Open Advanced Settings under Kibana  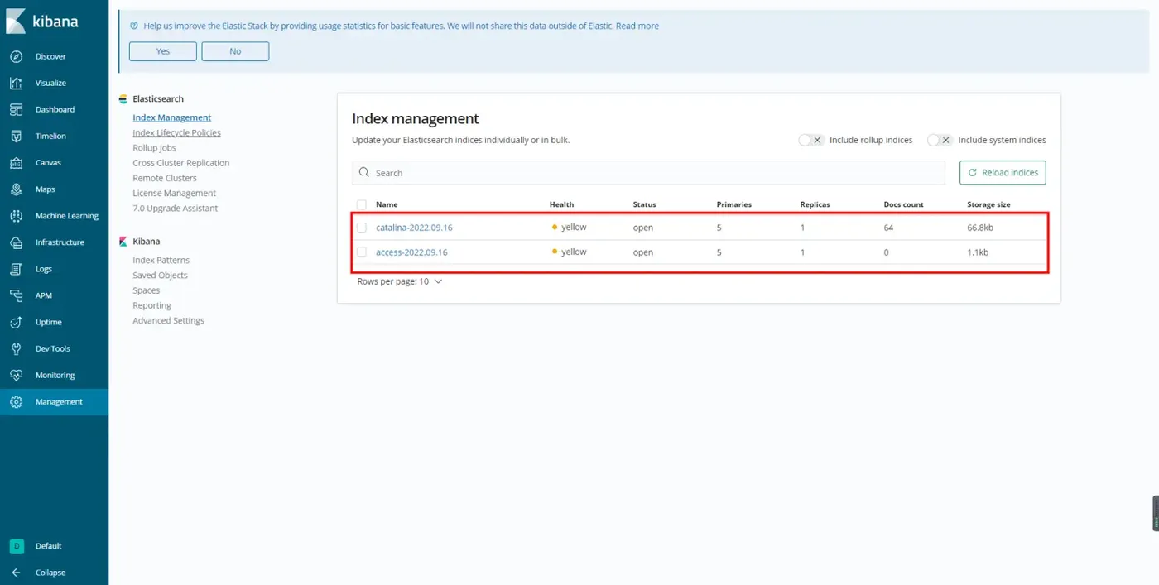168,320
